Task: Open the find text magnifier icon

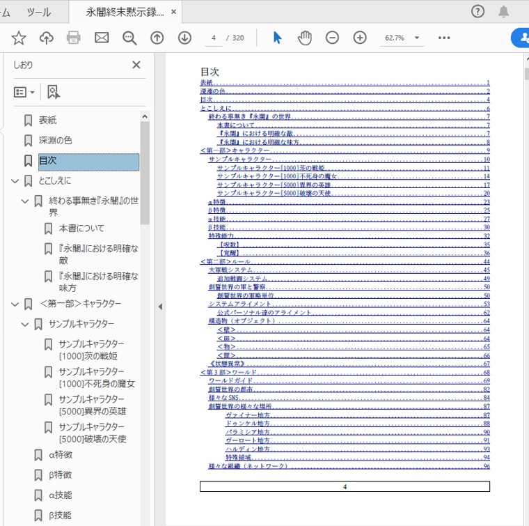Action: [x=129, y=38]
